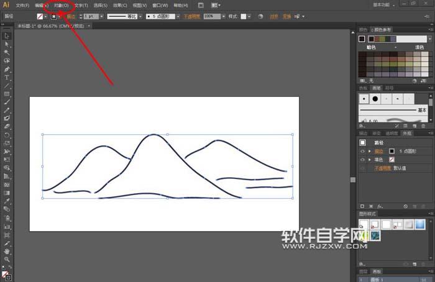Open the 视图(V) menu
Screen dimensions: 435x282
click(x=140, y=6)
